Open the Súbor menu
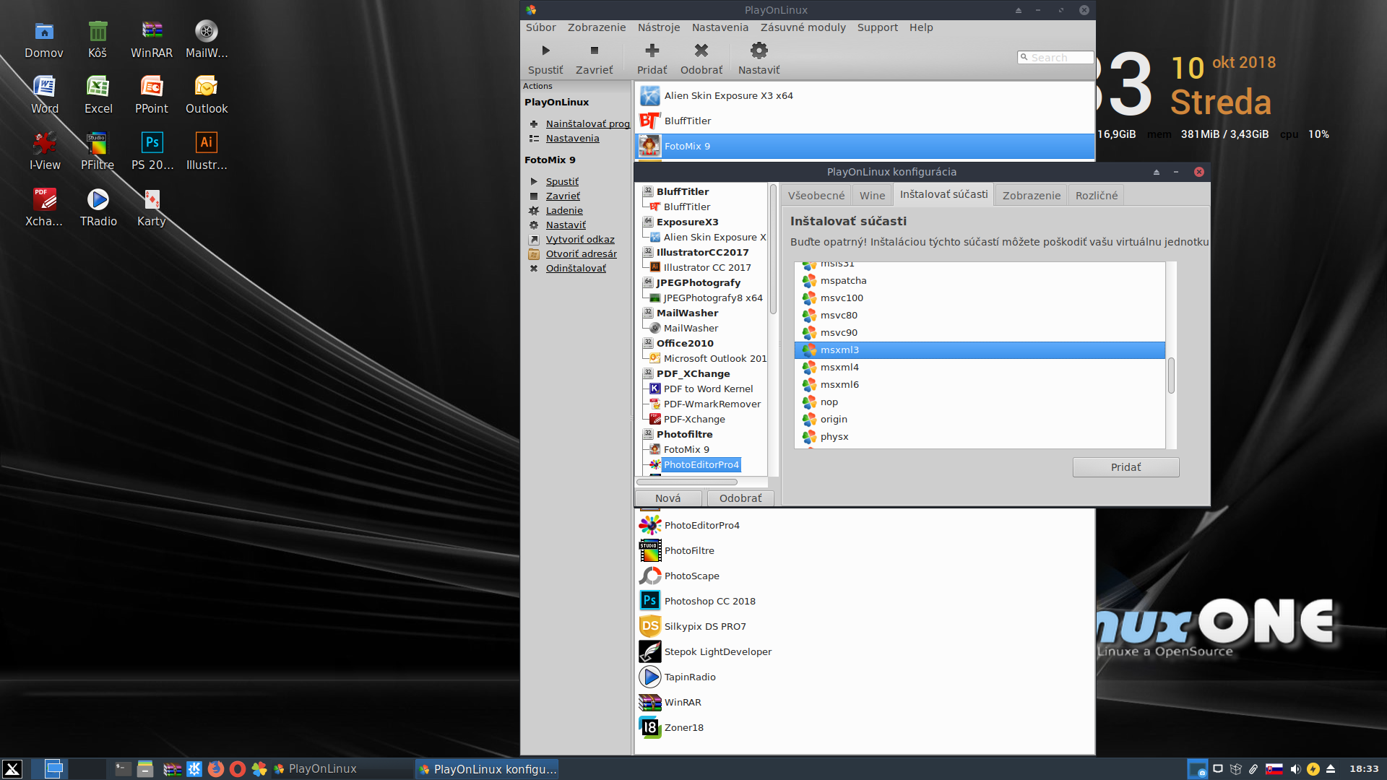Image resolution: width=1387 pixels, height=780 pixels. click(x=540, y=27)
